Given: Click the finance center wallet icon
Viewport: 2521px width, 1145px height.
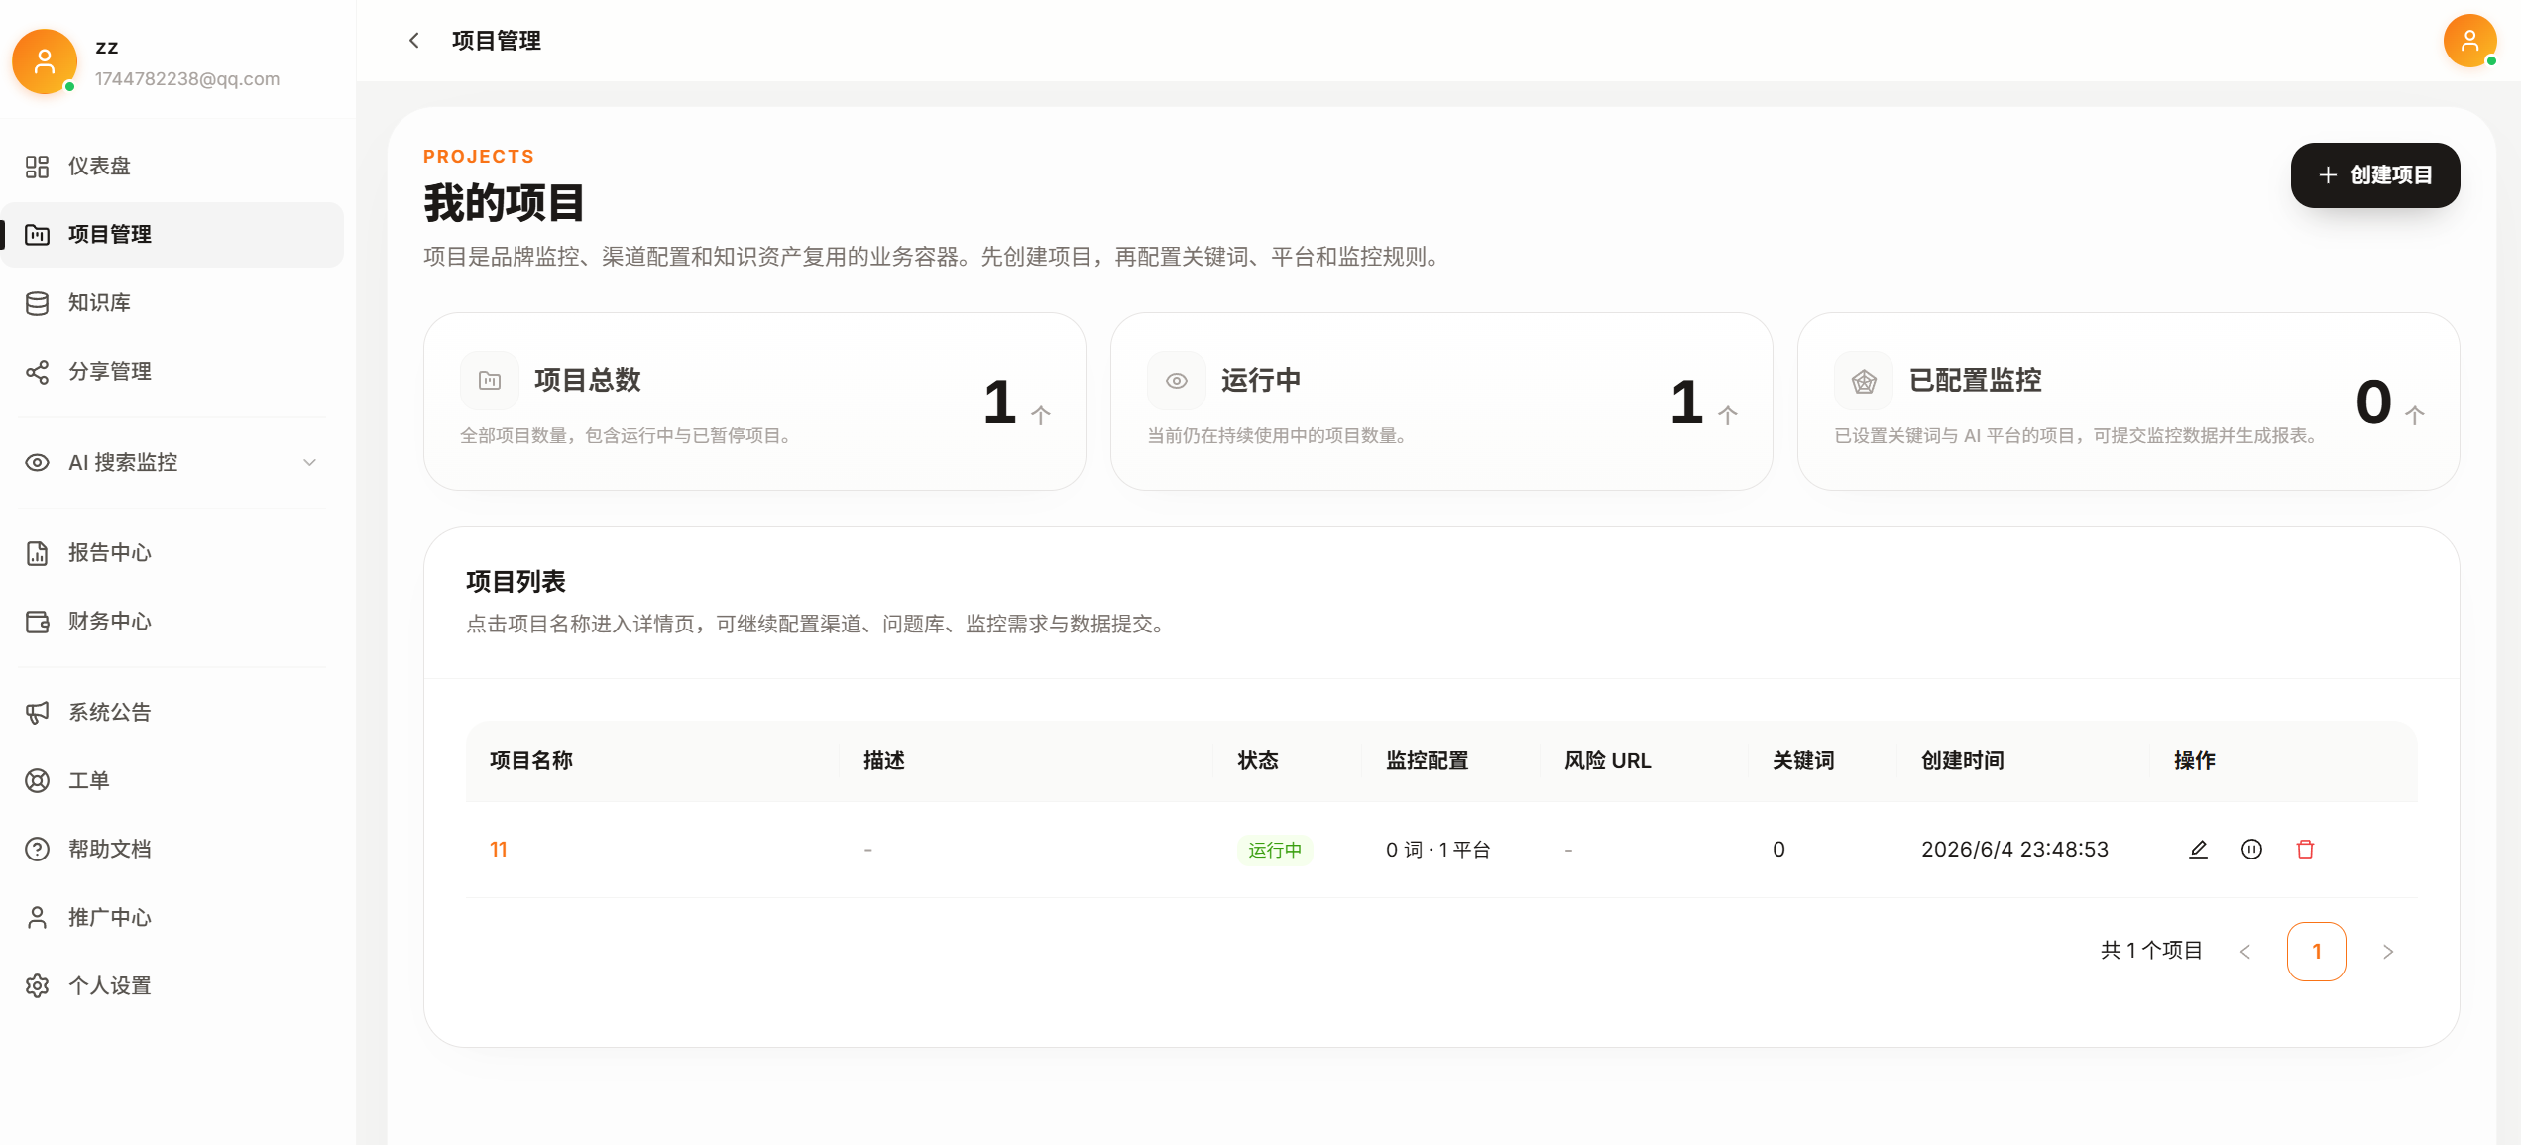Looking at the screenshot, I should coord(37,622).
